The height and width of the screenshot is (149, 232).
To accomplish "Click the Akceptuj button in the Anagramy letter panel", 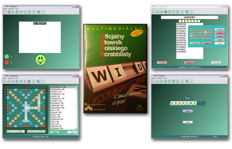I will tap(195, 43).
